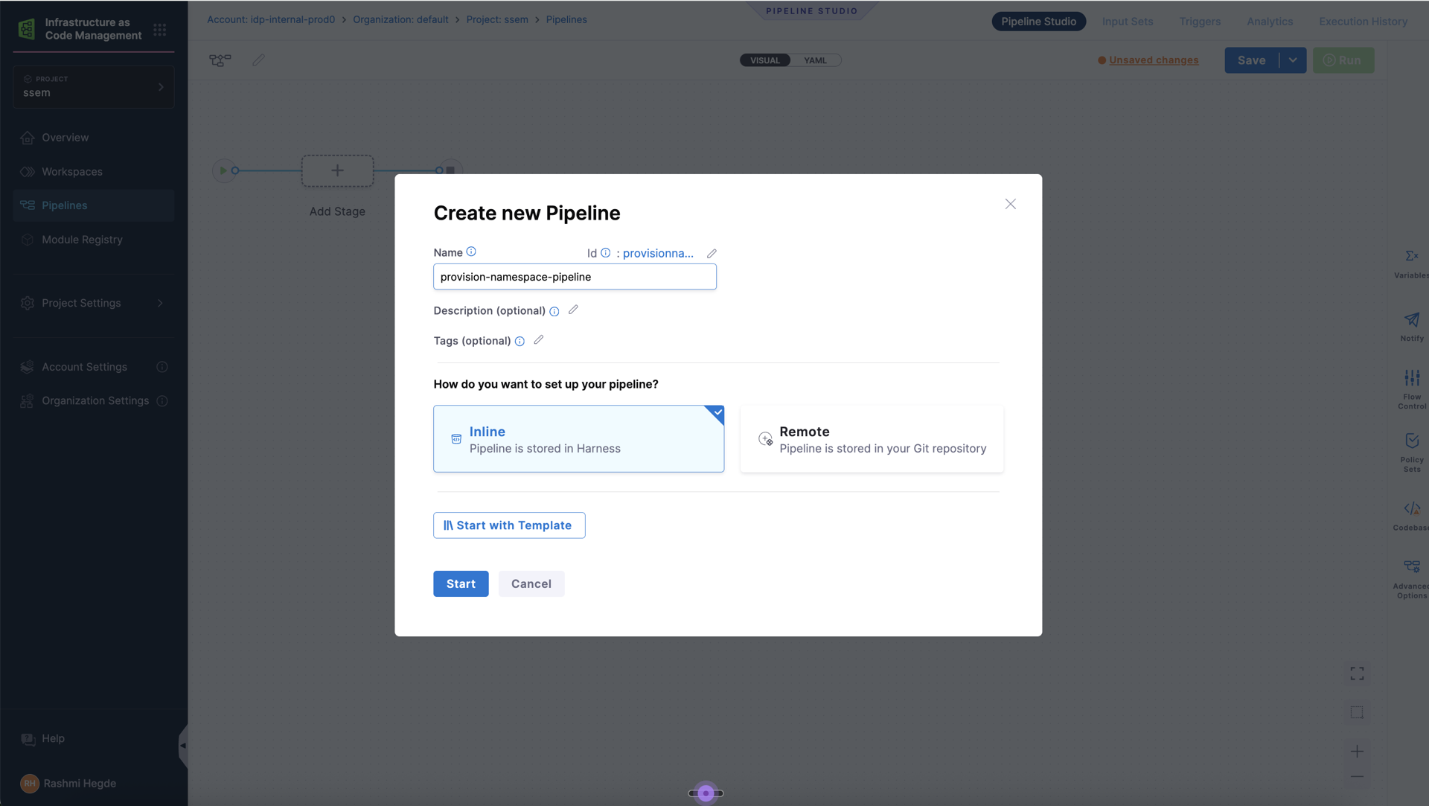Open the Variables panel icon

(1411, 257)
